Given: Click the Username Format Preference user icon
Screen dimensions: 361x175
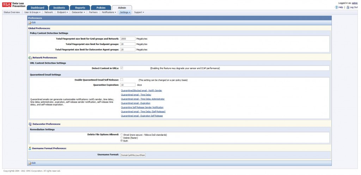Looking at the screenshot, I should coord(30,148).
